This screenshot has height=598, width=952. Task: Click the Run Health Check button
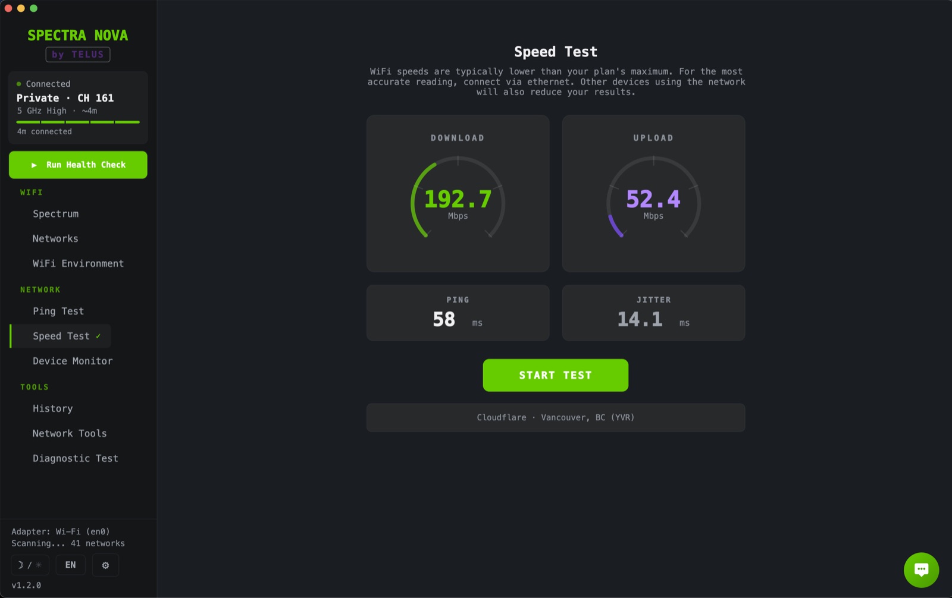78,165
